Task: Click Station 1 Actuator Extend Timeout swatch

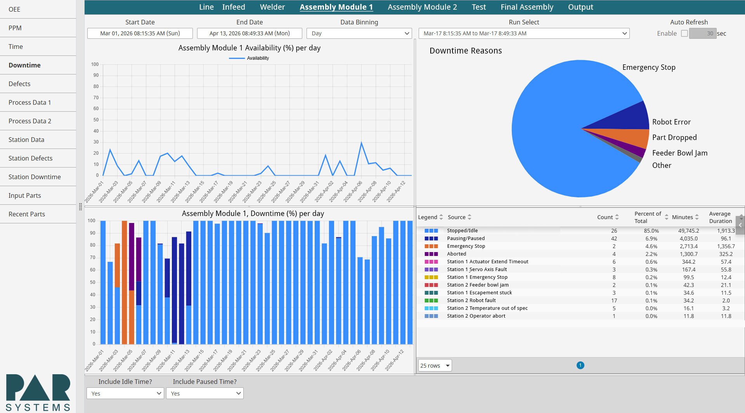Action: click(x=431, y=262)
